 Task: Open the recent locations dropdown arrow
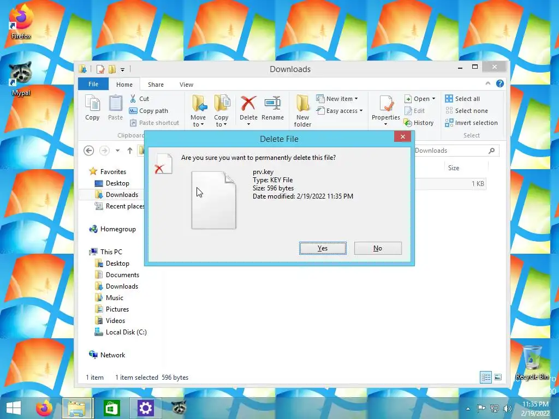pos(117,151)
